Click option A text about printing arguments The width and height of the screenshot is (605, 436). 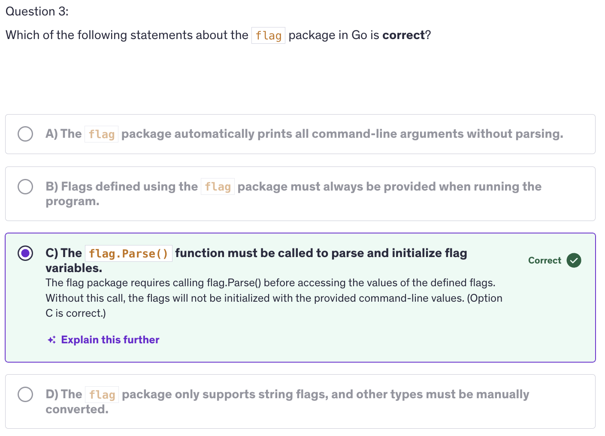(342, 134)
